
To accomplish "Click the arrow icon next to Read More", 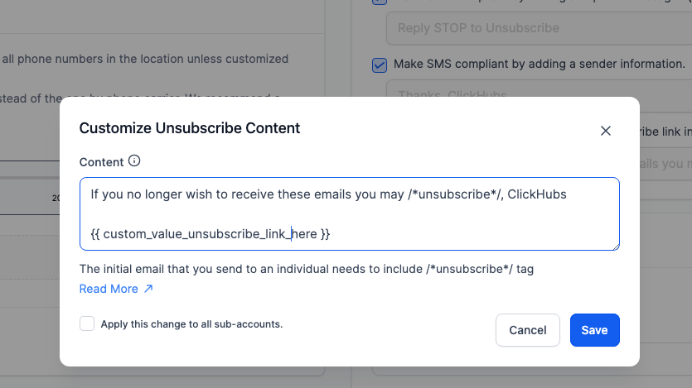I will click(148, 289).
